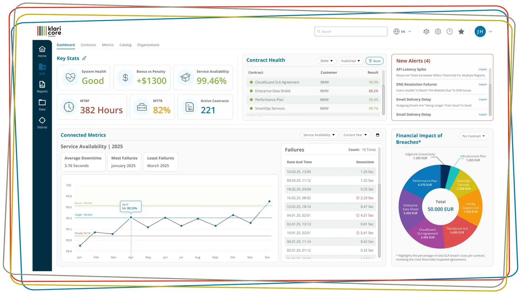
Task: Inspect the API Latency Spike alert
Action: (482, 69)
